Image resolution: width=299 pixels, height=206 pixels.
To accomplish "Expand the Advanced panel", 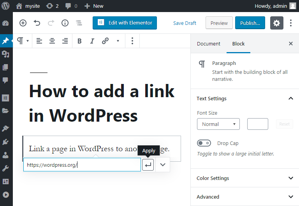I will point(245,197).
